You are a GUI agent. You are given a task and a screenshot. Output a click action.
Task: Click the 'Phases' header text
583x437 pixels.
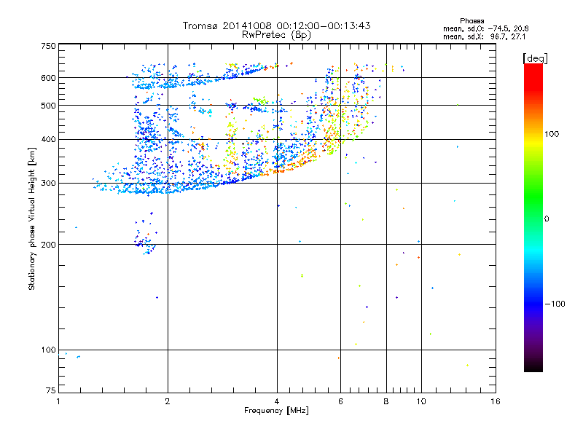tap(472, 21)
